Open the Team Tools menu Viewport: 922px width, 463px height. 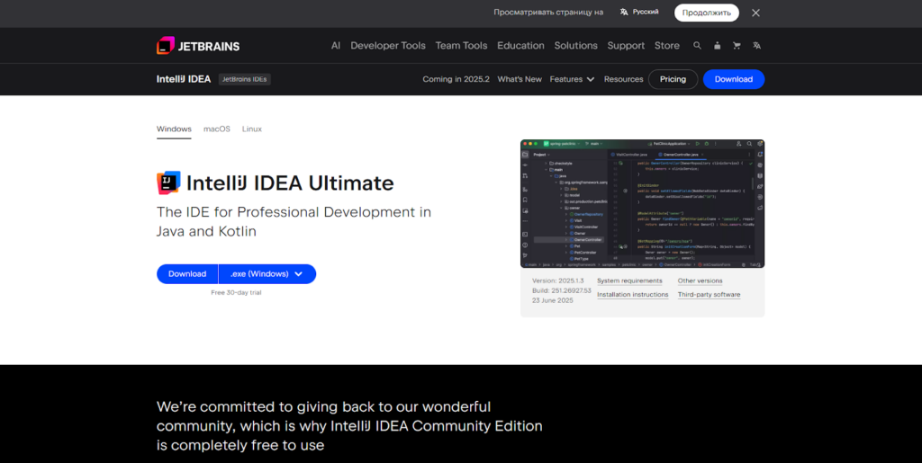coord(461,46)
